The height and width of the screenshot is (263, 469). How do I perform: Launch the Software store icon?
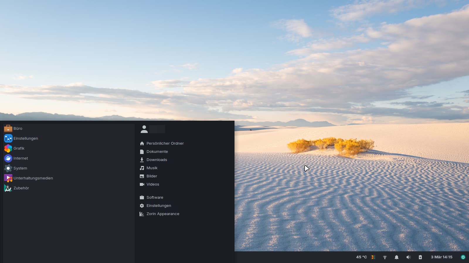142,197
